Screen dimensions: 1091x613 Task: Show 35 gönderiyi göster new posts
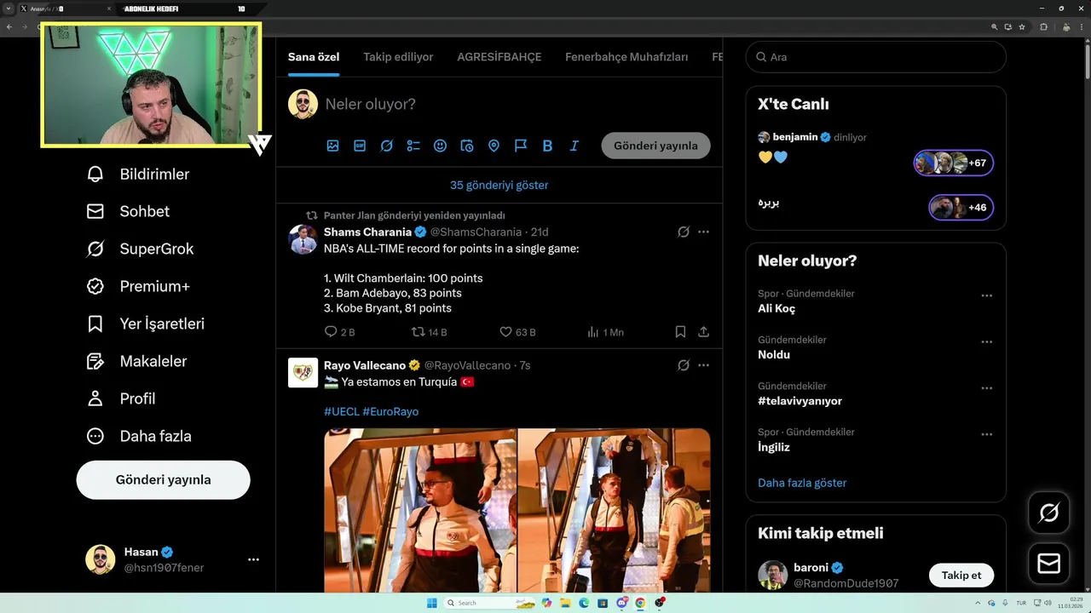coord(499,185)
